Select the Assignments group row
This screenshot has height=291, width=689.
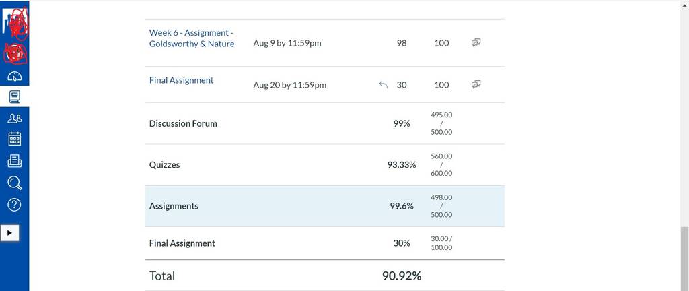click(x=325, y=206)
